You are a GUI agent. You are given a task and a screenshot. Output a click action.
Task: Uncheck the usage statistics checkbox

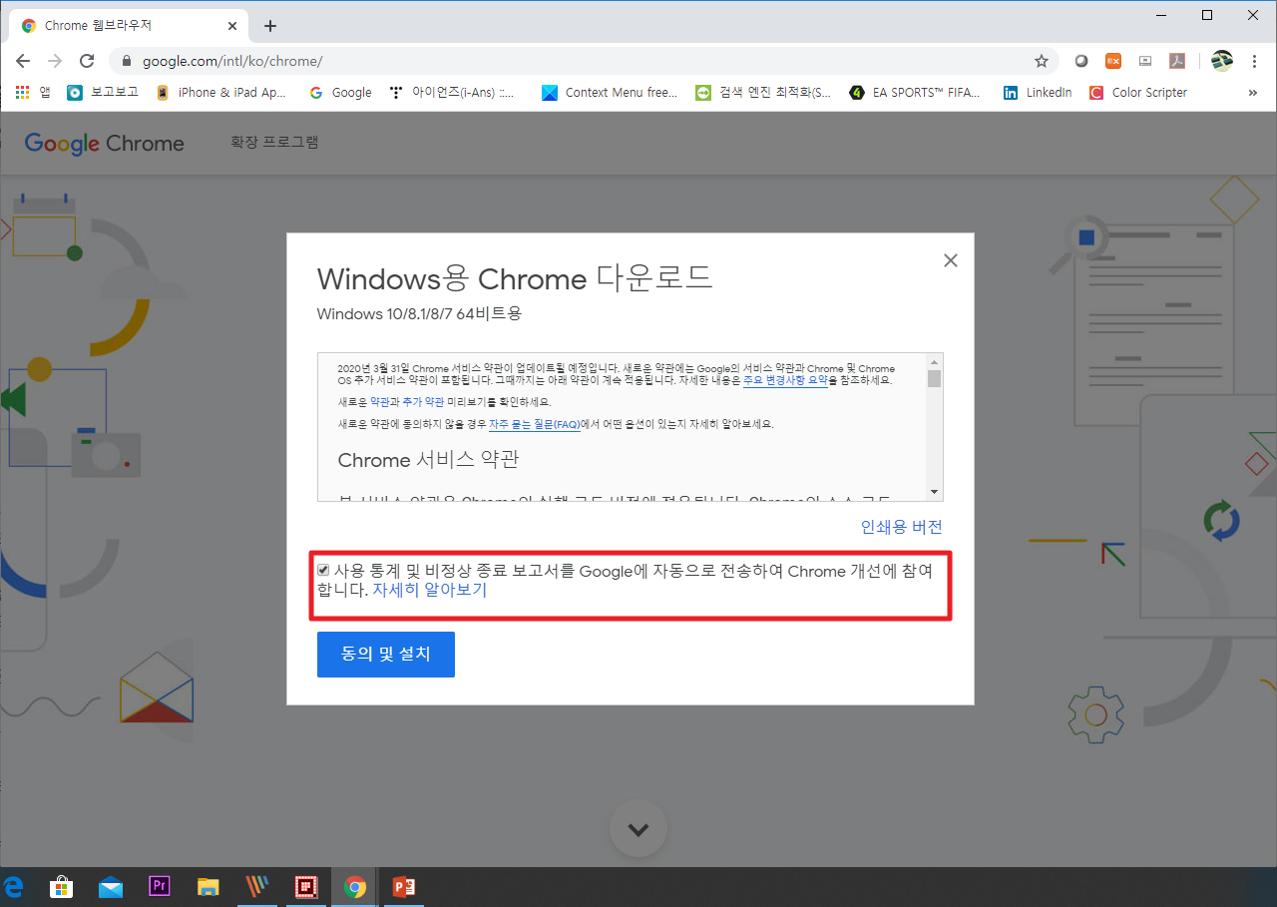pos(323,571)
